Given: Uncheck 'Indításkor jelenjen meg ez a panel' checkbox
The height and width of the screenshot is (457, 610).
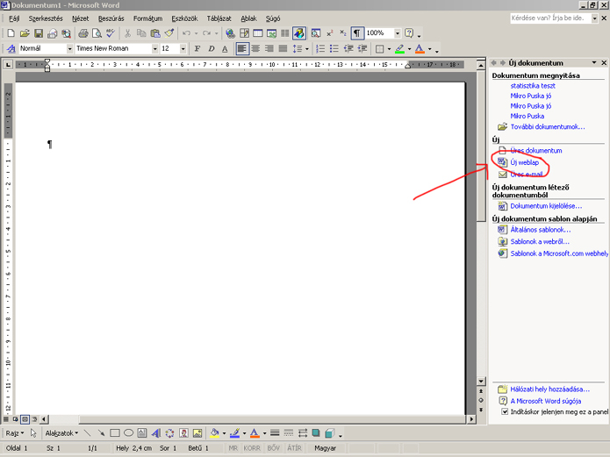Looking at the screenshot, I should (504, 411).
